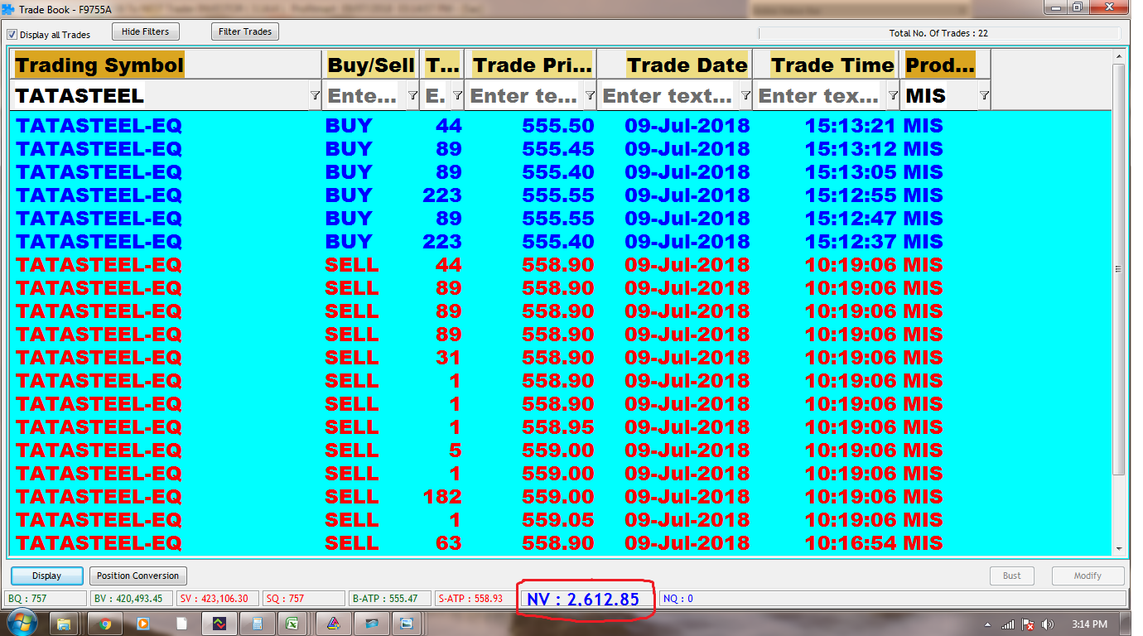Open the Trade Date filter dropdown

click(x=745, y=96)
